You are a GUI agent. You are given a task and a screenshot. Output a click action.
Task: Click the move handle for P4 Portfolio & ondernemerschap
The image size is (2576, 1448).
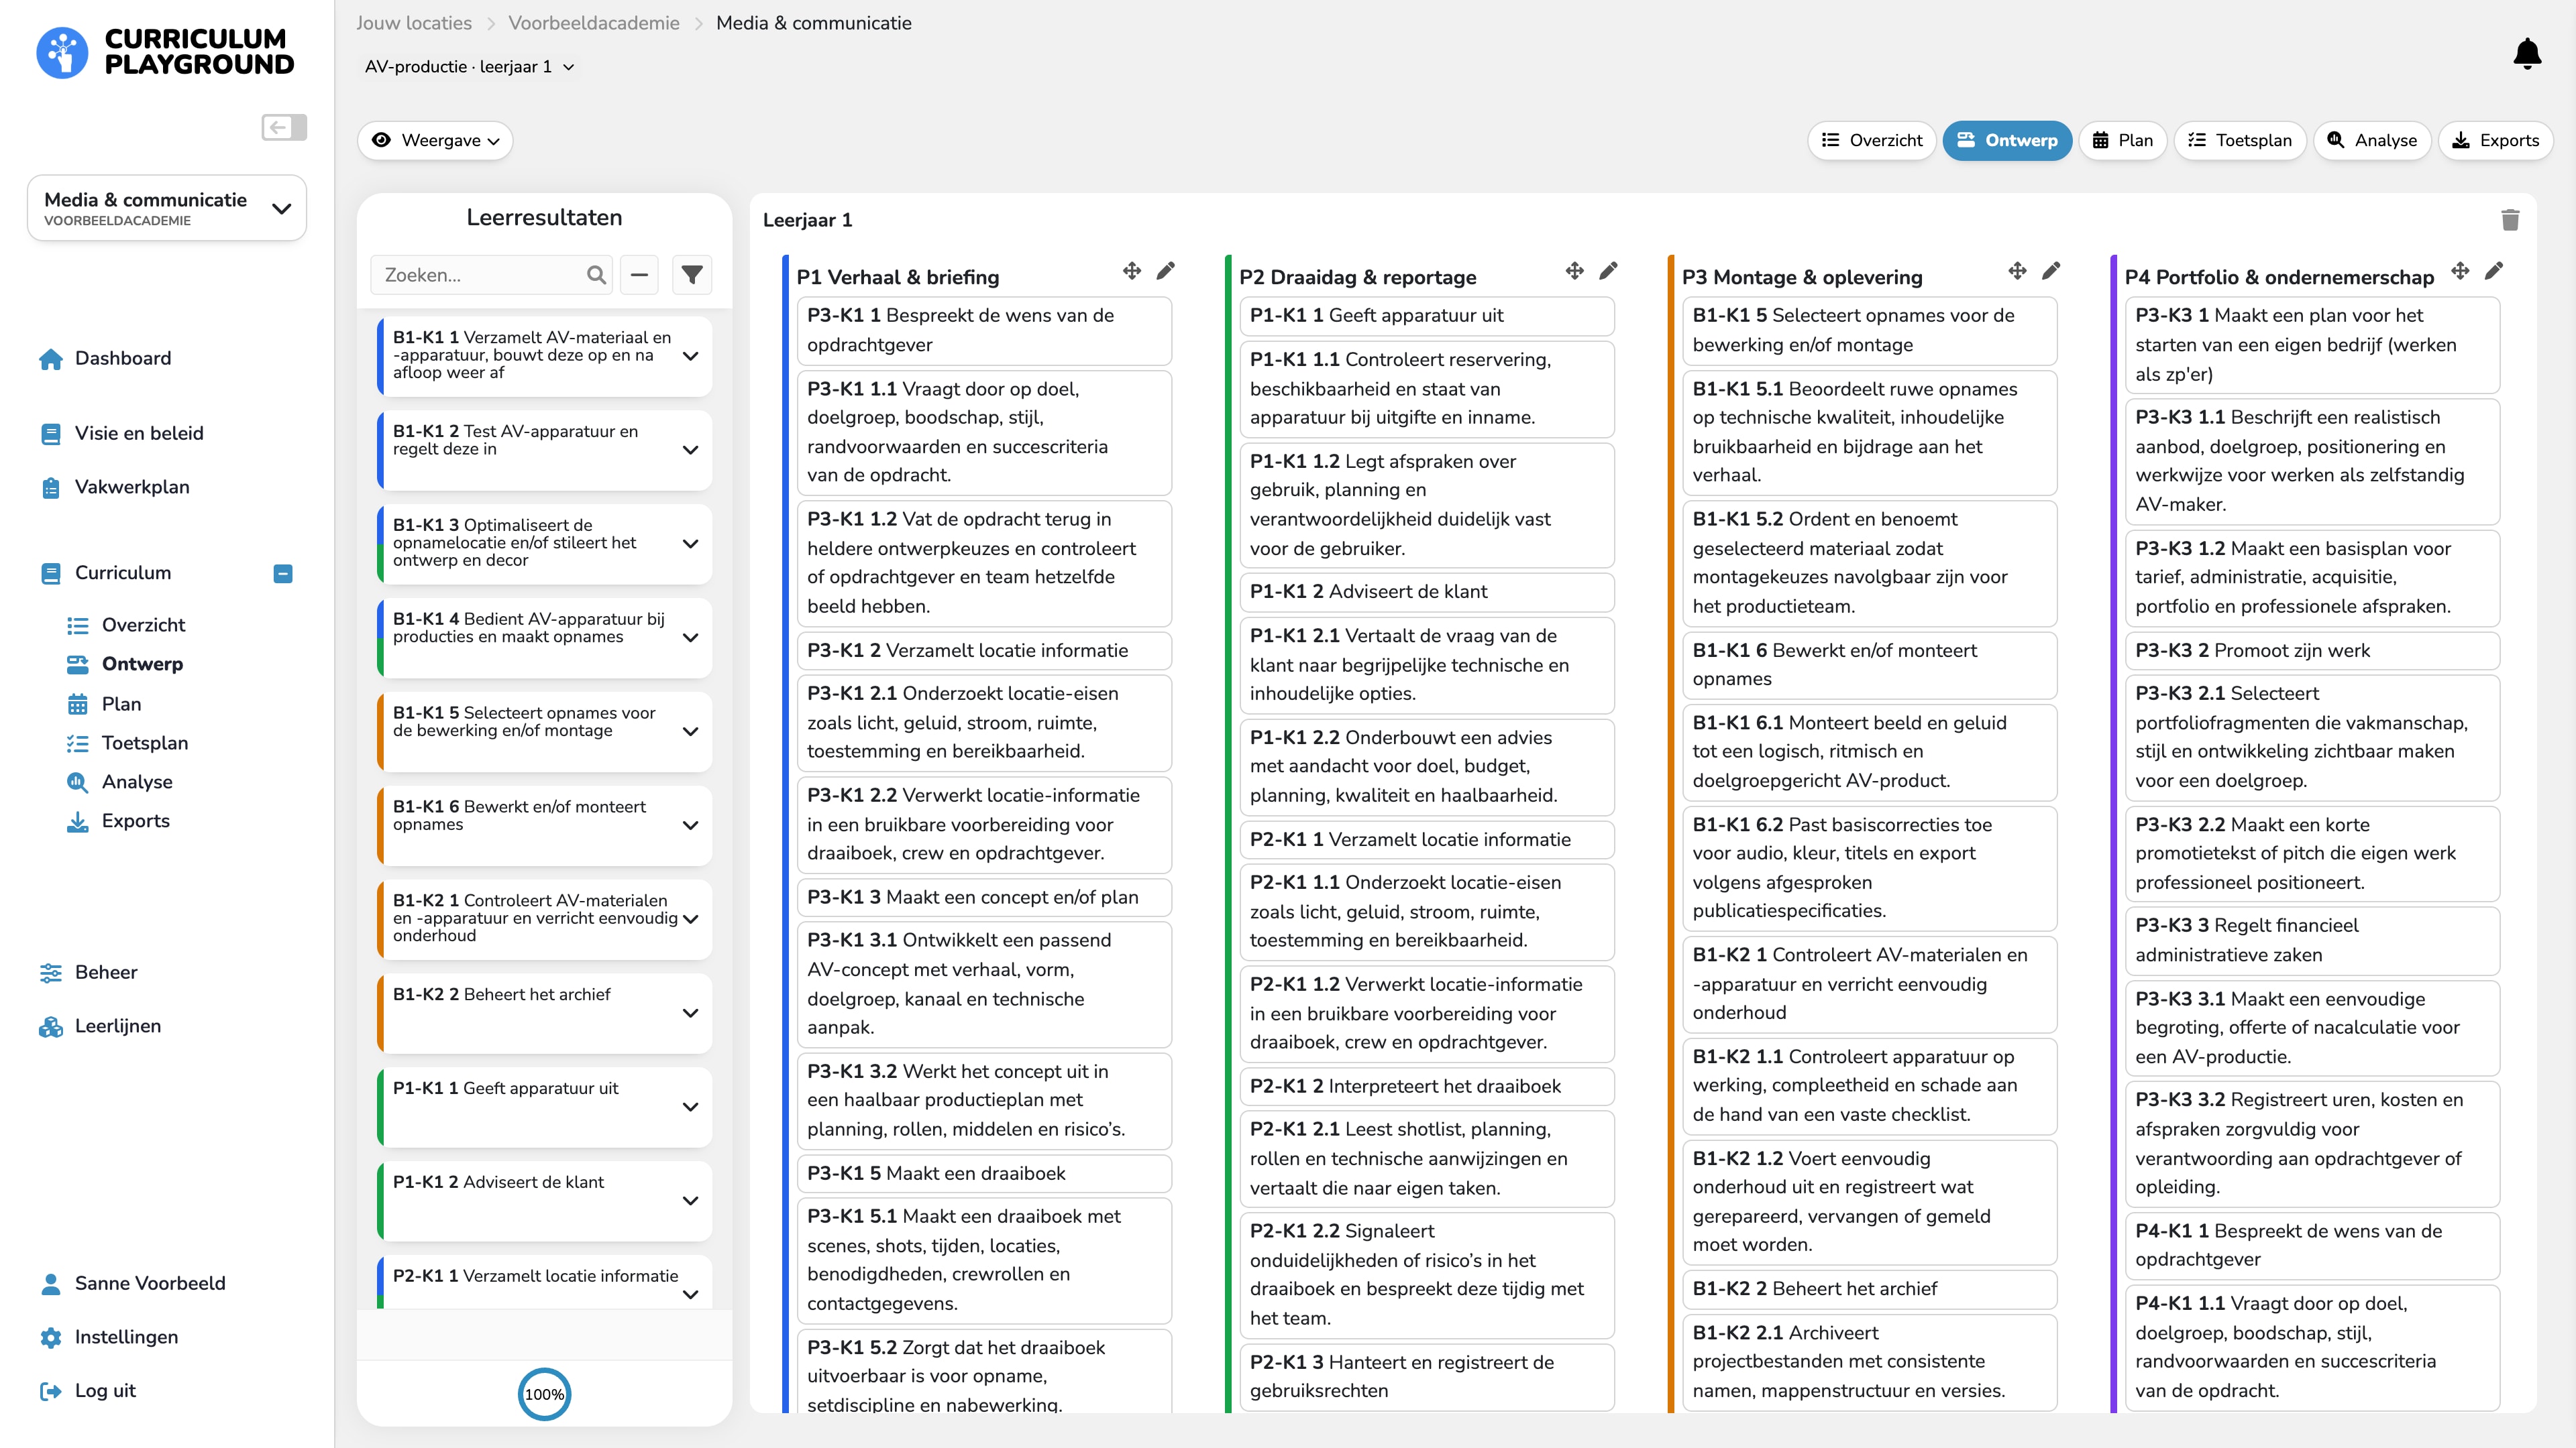coord(2461,271)
